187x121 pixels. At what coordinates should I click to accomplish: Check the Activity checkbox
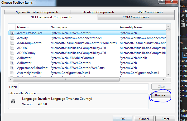click(12, 38)
